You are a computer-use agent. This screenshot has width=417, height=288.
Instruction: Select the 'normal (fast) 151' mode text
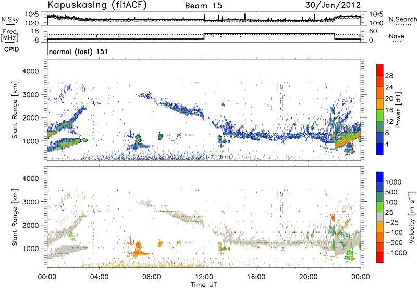[x=79, y=51]
